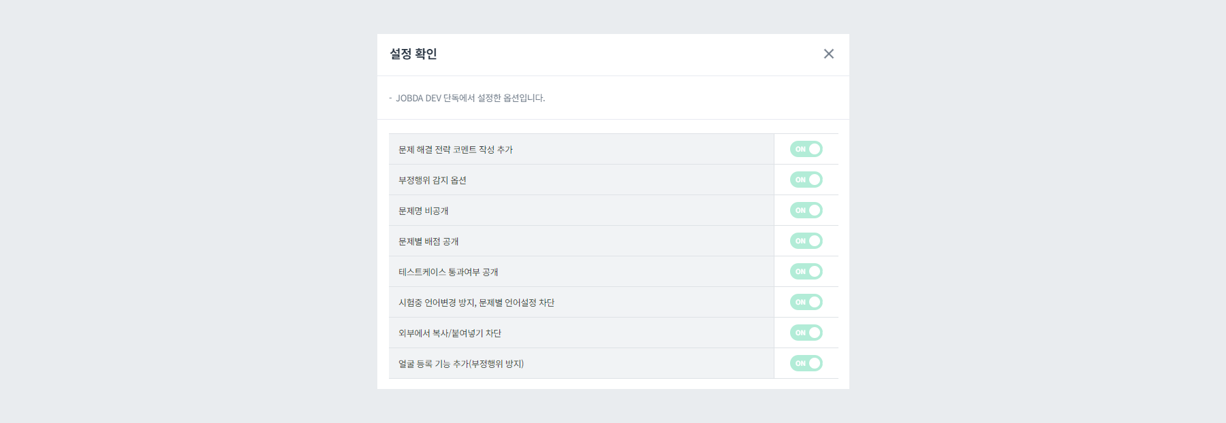Close the 설정 확인 dialog with the X icon
This screenshot has height=423, width=1226.
pos(829,54)
